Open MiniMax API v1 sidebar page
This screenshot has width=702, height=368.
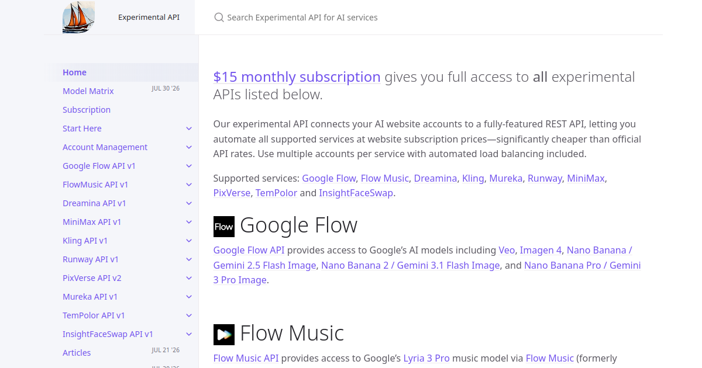92,222
